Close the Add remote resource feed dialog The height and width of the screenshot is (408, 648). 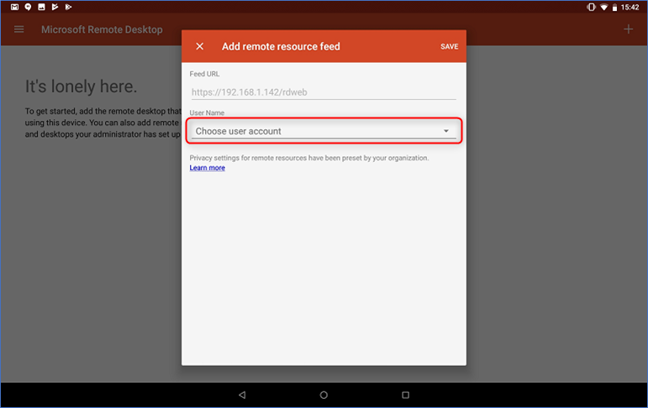click(199, 46)
